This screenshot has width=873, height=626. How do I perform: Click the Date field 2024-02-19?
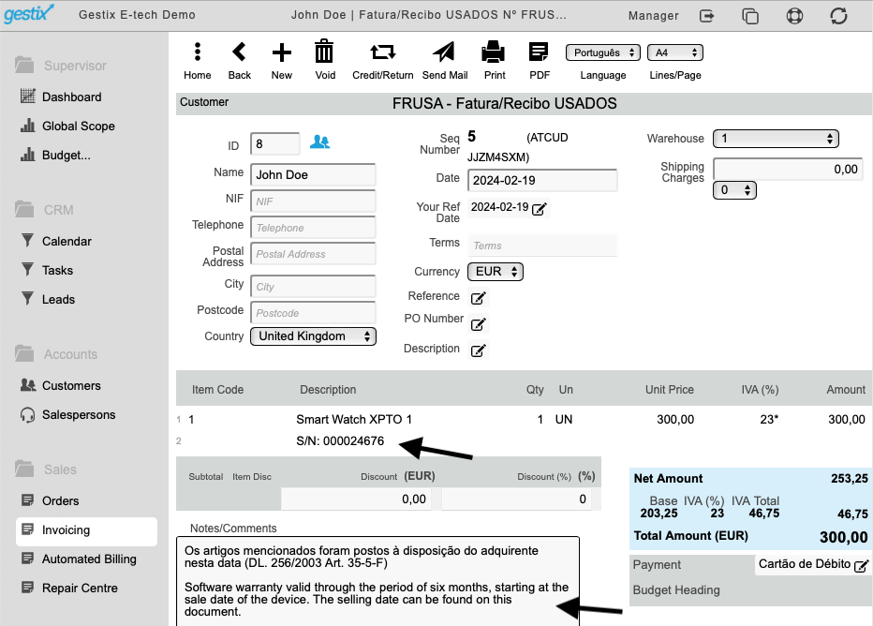tap(542, 181)
